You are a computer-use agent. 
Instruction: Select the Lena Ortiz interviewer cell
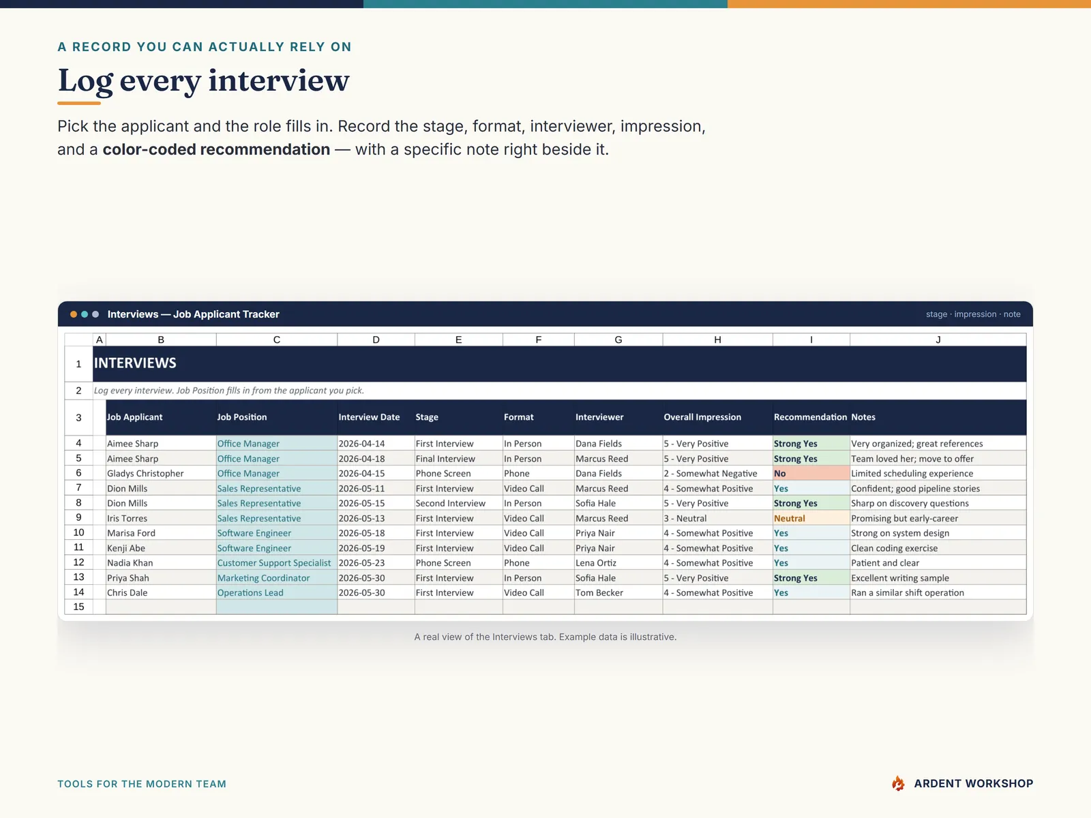point(618,563)
